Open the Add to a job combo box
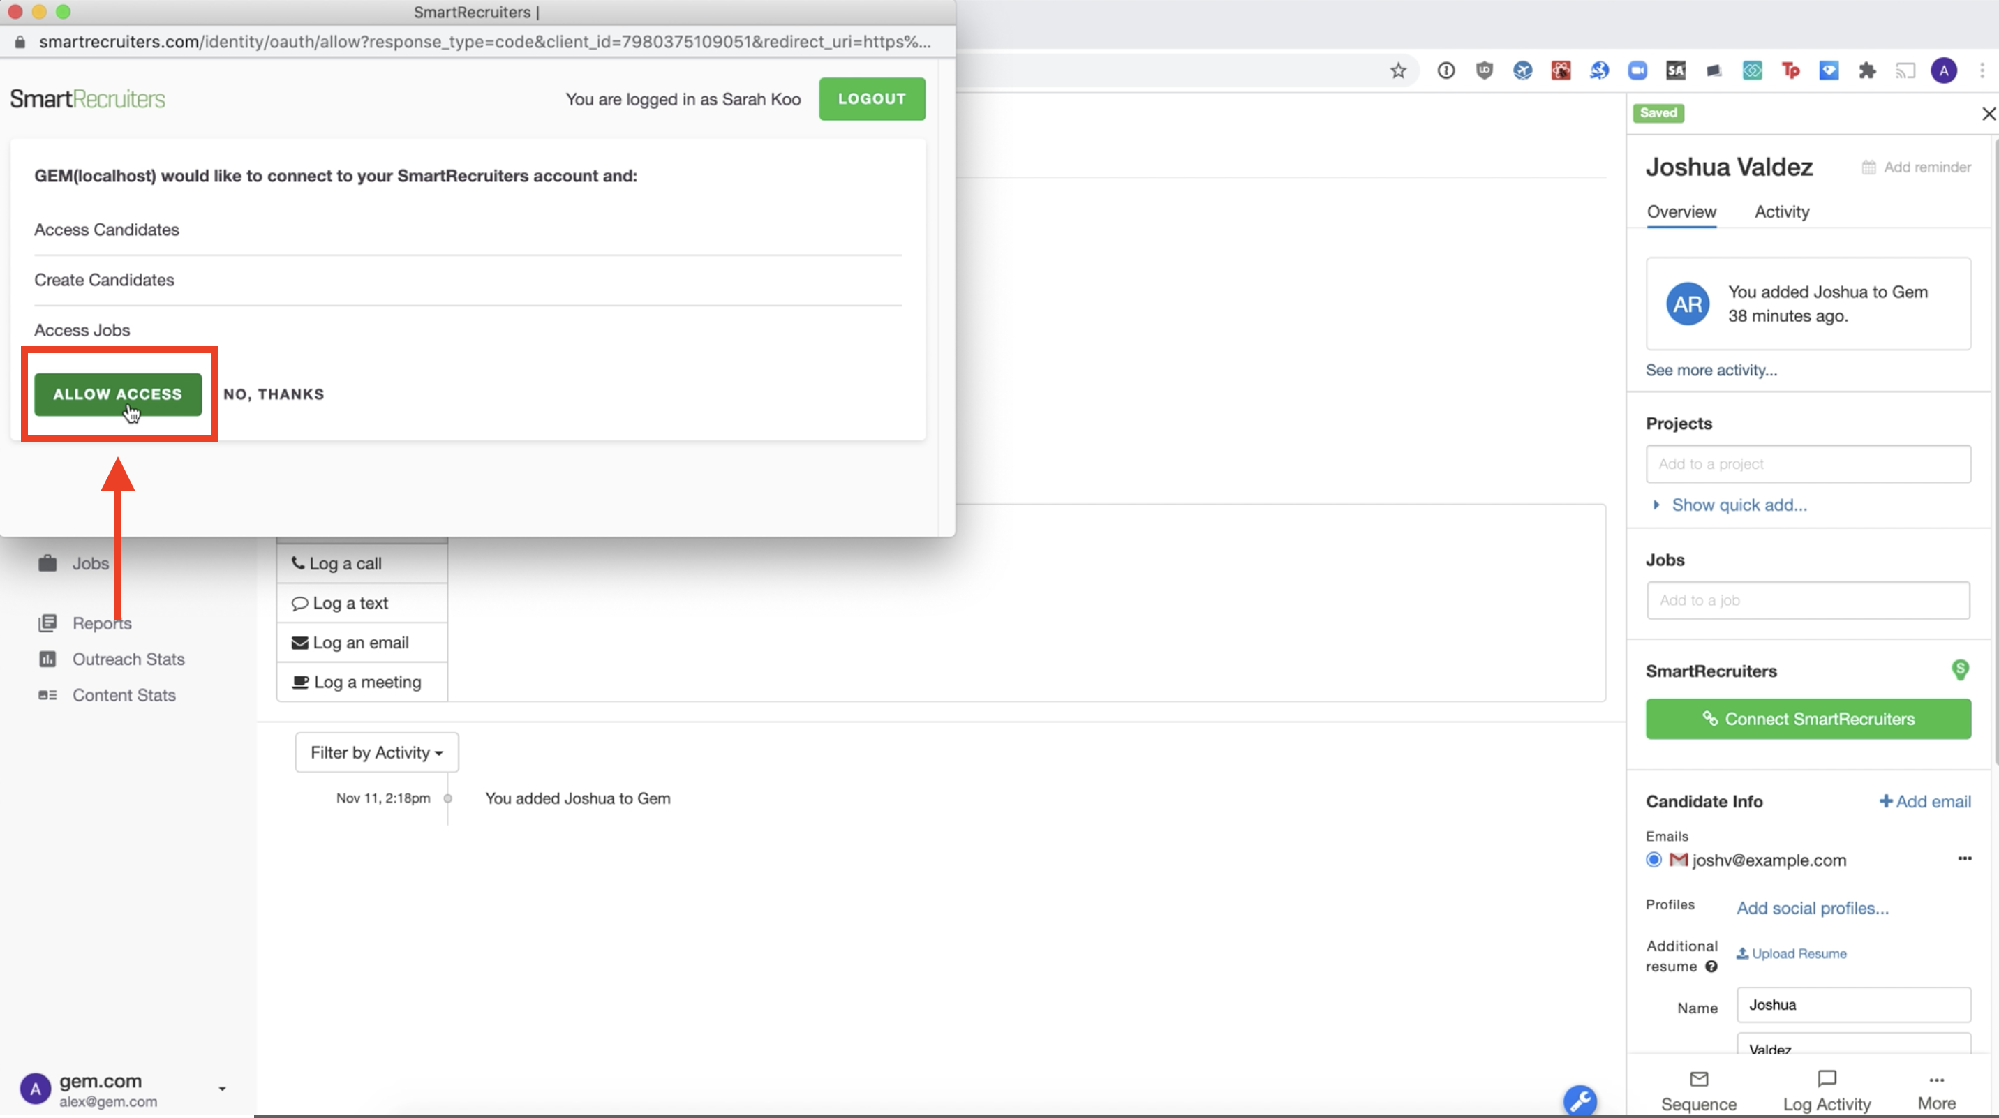The height and width of the screenshot is (1118, 1999). pos(1808,600)
